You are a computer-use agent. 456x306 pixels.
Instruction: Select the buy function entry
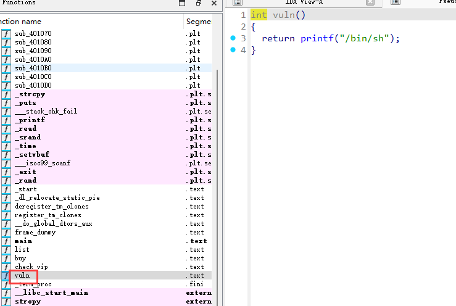106,258
